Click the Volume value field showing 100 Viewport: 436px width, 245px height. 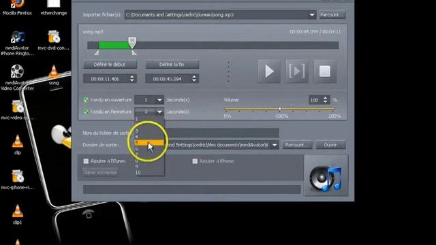pyautogui.click(x=315, y=100)
